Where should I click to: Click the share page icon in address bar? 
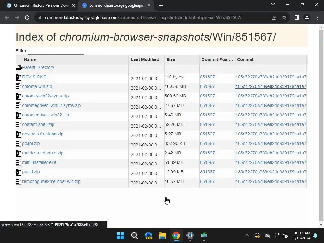tap(274, 18)
